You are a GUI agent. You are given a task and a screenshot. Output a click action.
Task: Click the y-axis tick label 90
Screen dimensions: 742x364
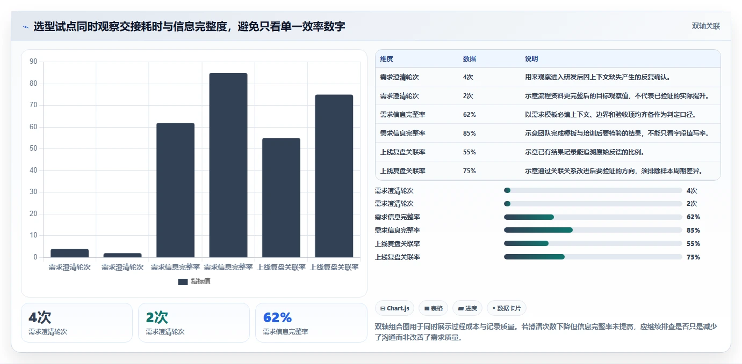point(33,62)
